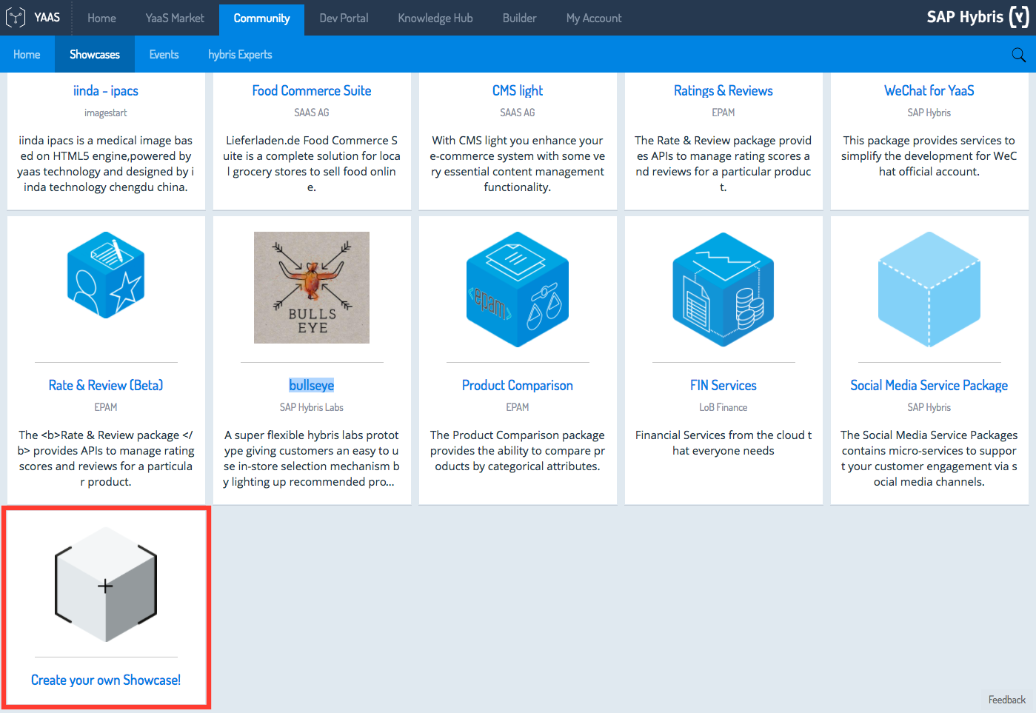This screenshot has width=1036, height=713.
Task: Open FIN Services cube icon
Action: pyautogui.click(x=723, y=289)
